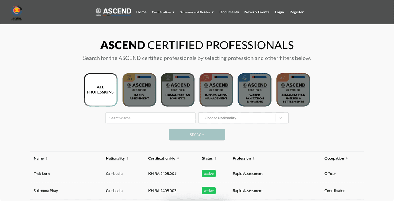The image size is (394, 201).
Task: Select the All Professions card
Action: [101, 90]
